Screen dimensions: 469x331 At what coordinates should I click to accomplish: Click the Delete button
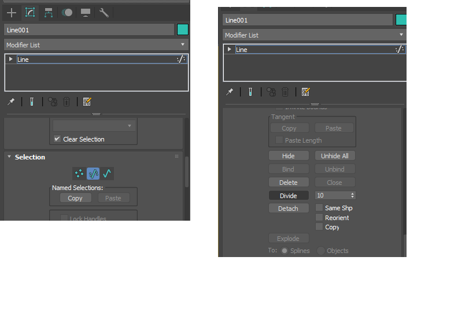[289, 182]
